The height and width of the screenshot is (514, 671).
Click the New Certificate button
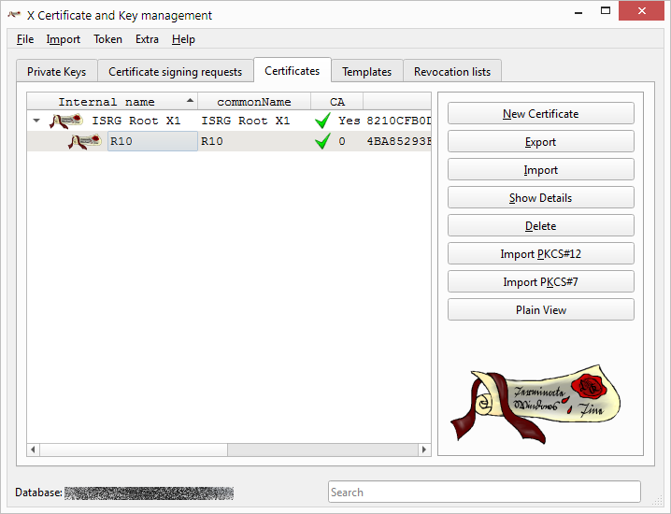click(541, 113)
